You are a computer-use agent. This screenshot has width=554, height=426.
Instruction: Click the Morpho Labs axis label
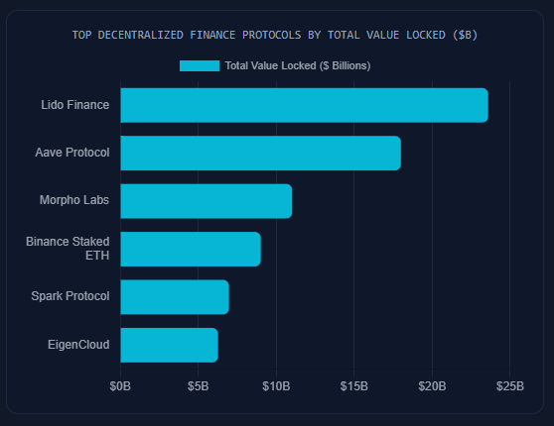pos(74,200)
